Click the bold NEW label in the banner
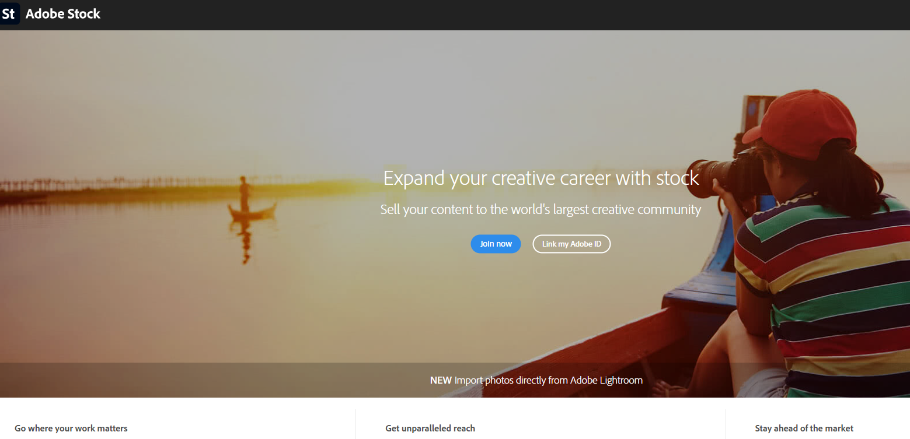 441,380
